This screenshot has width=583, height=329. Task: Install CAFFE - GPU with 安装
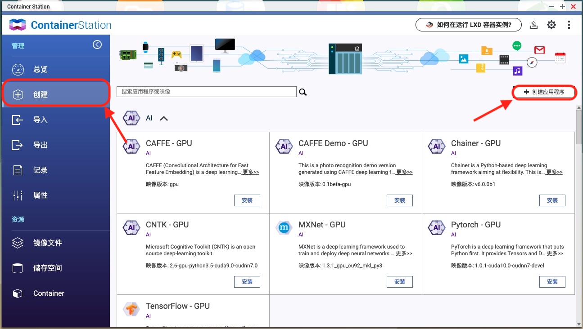[247, 200]
